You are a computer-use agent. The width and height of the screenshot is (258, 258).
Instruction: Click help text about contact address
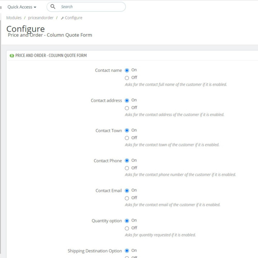coord(175,115)
